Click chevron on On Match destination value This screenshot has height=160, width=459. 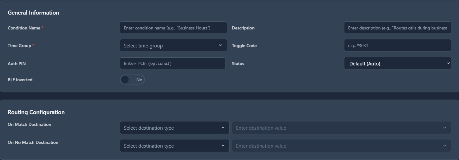pos(444,128)
